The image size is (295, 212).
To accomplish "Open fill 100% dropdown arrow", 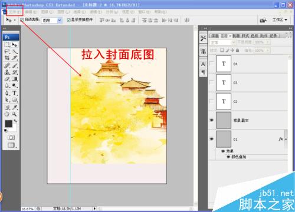I will 267,51.
